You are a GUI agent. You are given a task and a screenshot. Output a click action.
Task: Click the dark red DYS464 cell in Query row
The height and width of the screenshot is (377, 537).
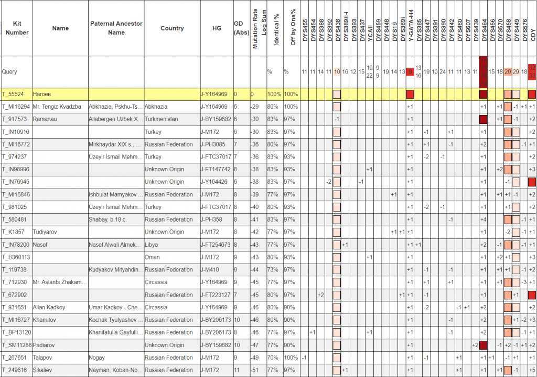tap(483, 71)
